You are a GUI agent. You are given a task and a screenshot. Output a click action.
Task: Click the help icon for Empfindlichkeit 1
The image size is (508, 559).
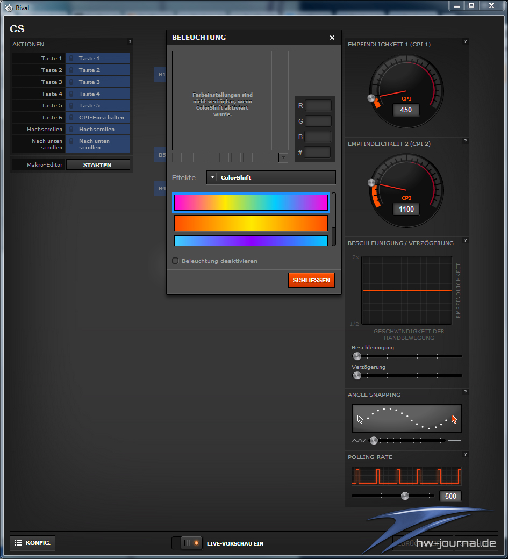[x=465, y=41]
